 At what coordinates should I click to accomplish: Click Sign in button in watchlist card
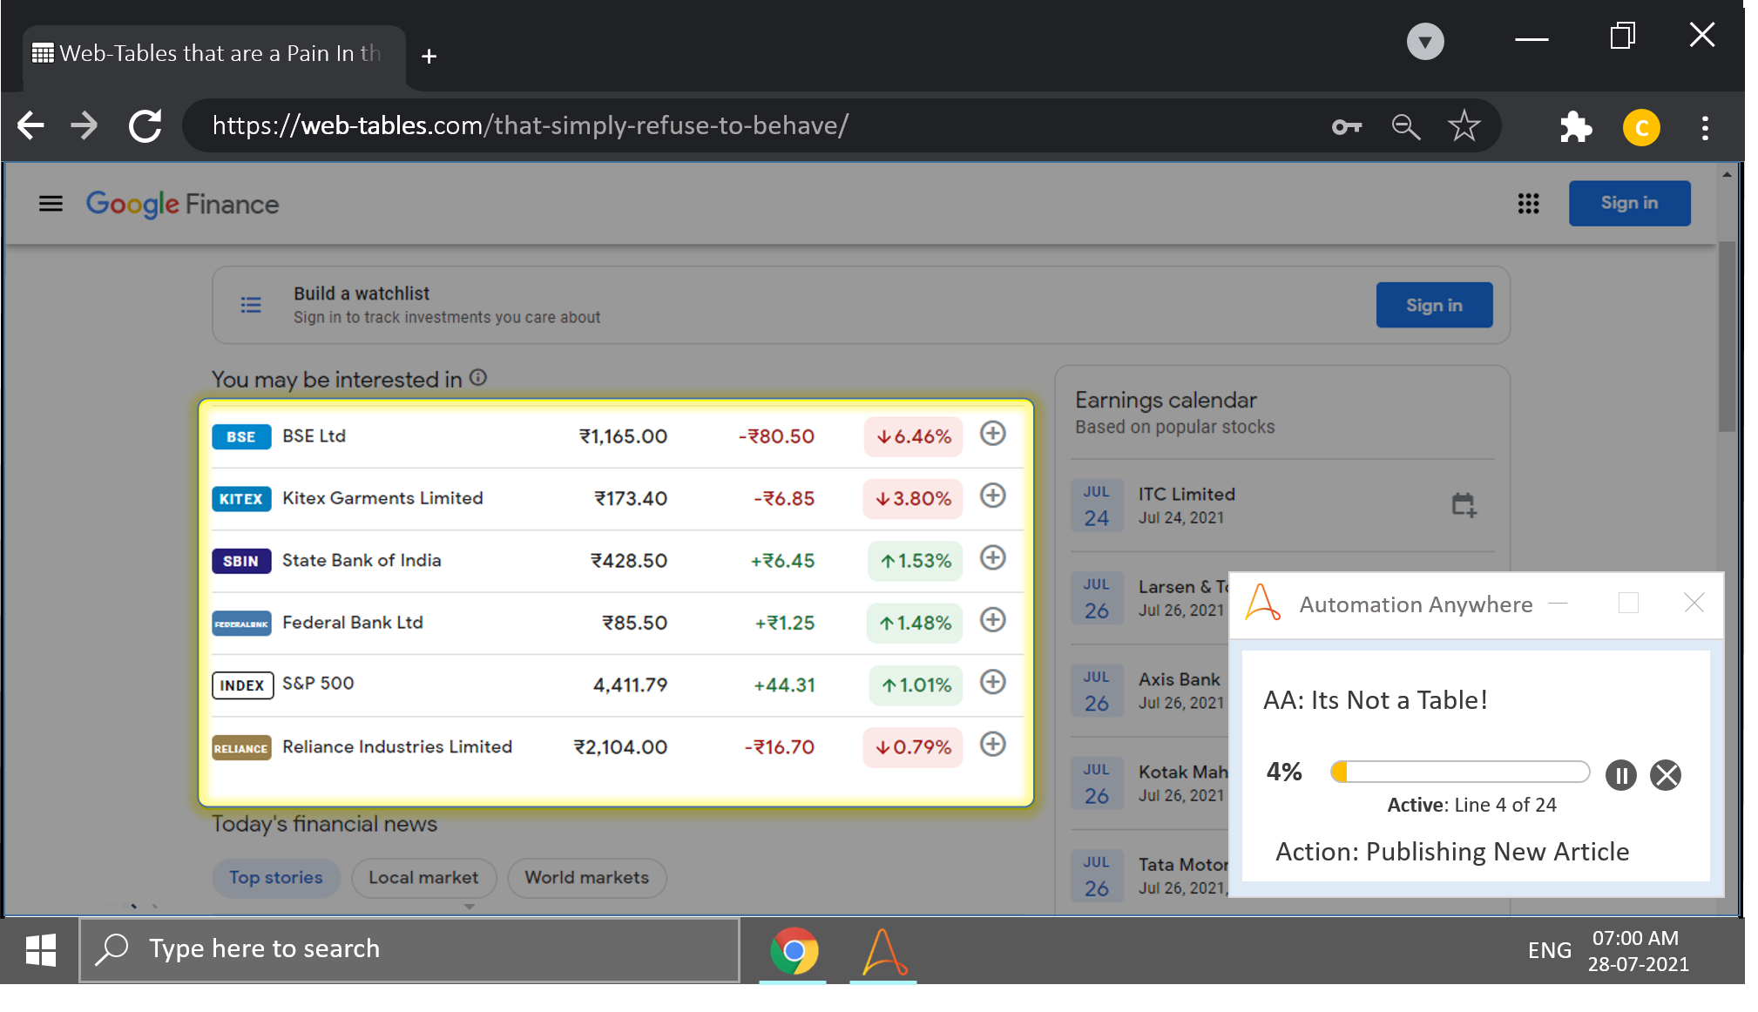coord(1434,305)
